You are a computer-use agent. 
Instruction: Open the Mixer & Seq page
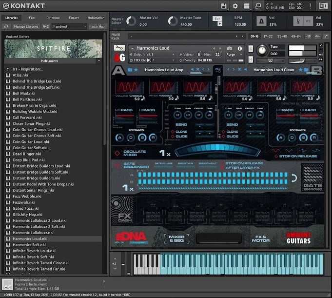click(x=176, y=238)
